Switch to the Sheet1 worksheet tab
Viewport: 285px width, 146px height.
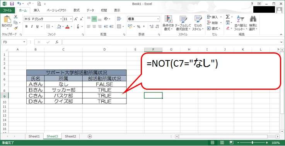point(34,136)
